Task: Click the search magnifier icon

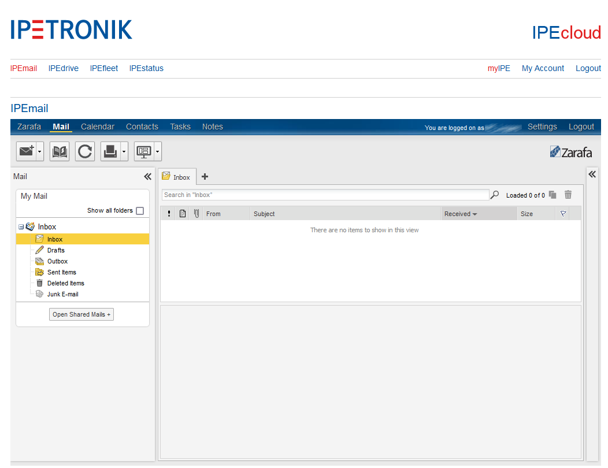Action: (x=495, y=195)
